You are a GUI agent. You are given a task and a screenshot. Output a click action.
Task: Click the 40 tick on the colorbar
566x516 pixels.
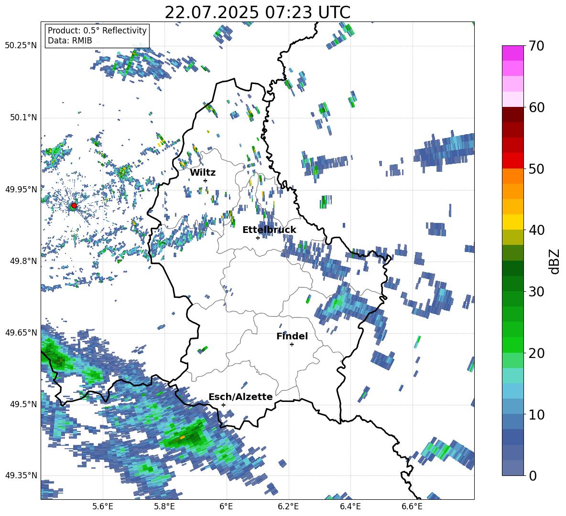[x=536, y=230]
